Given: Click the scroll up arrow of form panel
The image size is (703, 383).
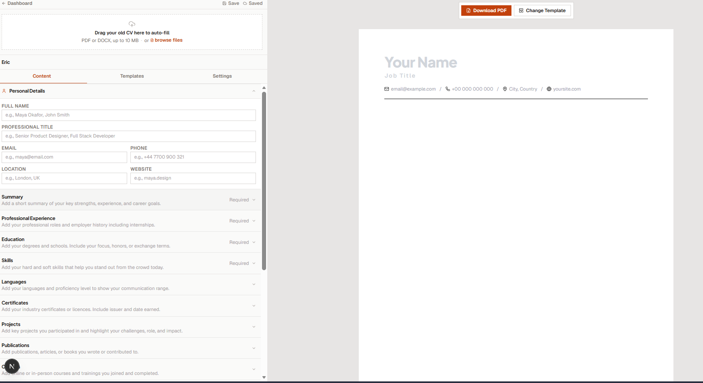Looking at the screenshot, I should [264, 88].
